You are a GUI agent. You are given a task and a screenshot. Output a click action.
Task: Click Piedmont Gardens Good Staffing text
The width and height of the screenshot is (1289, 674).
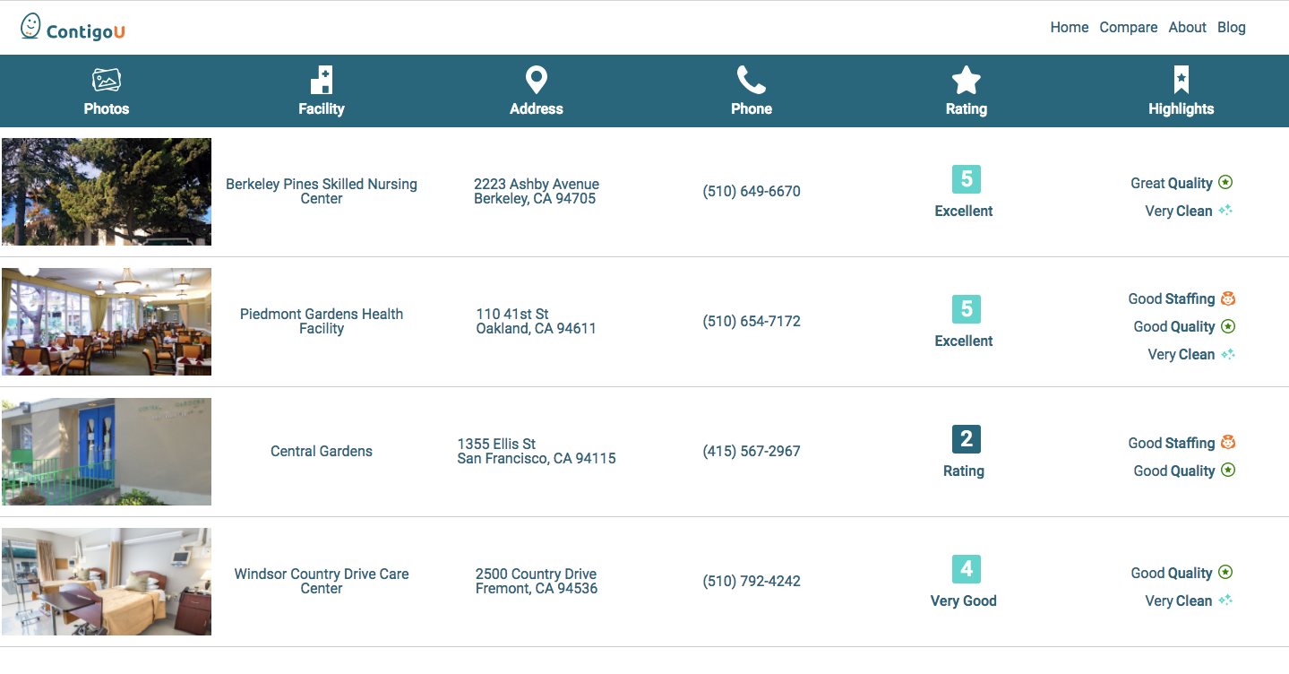click(1172, 298)
